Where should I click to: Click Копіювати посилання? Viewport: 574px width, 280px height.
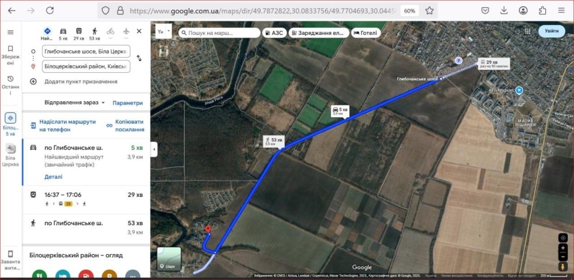pyautogui.click(x=125, y=125)
